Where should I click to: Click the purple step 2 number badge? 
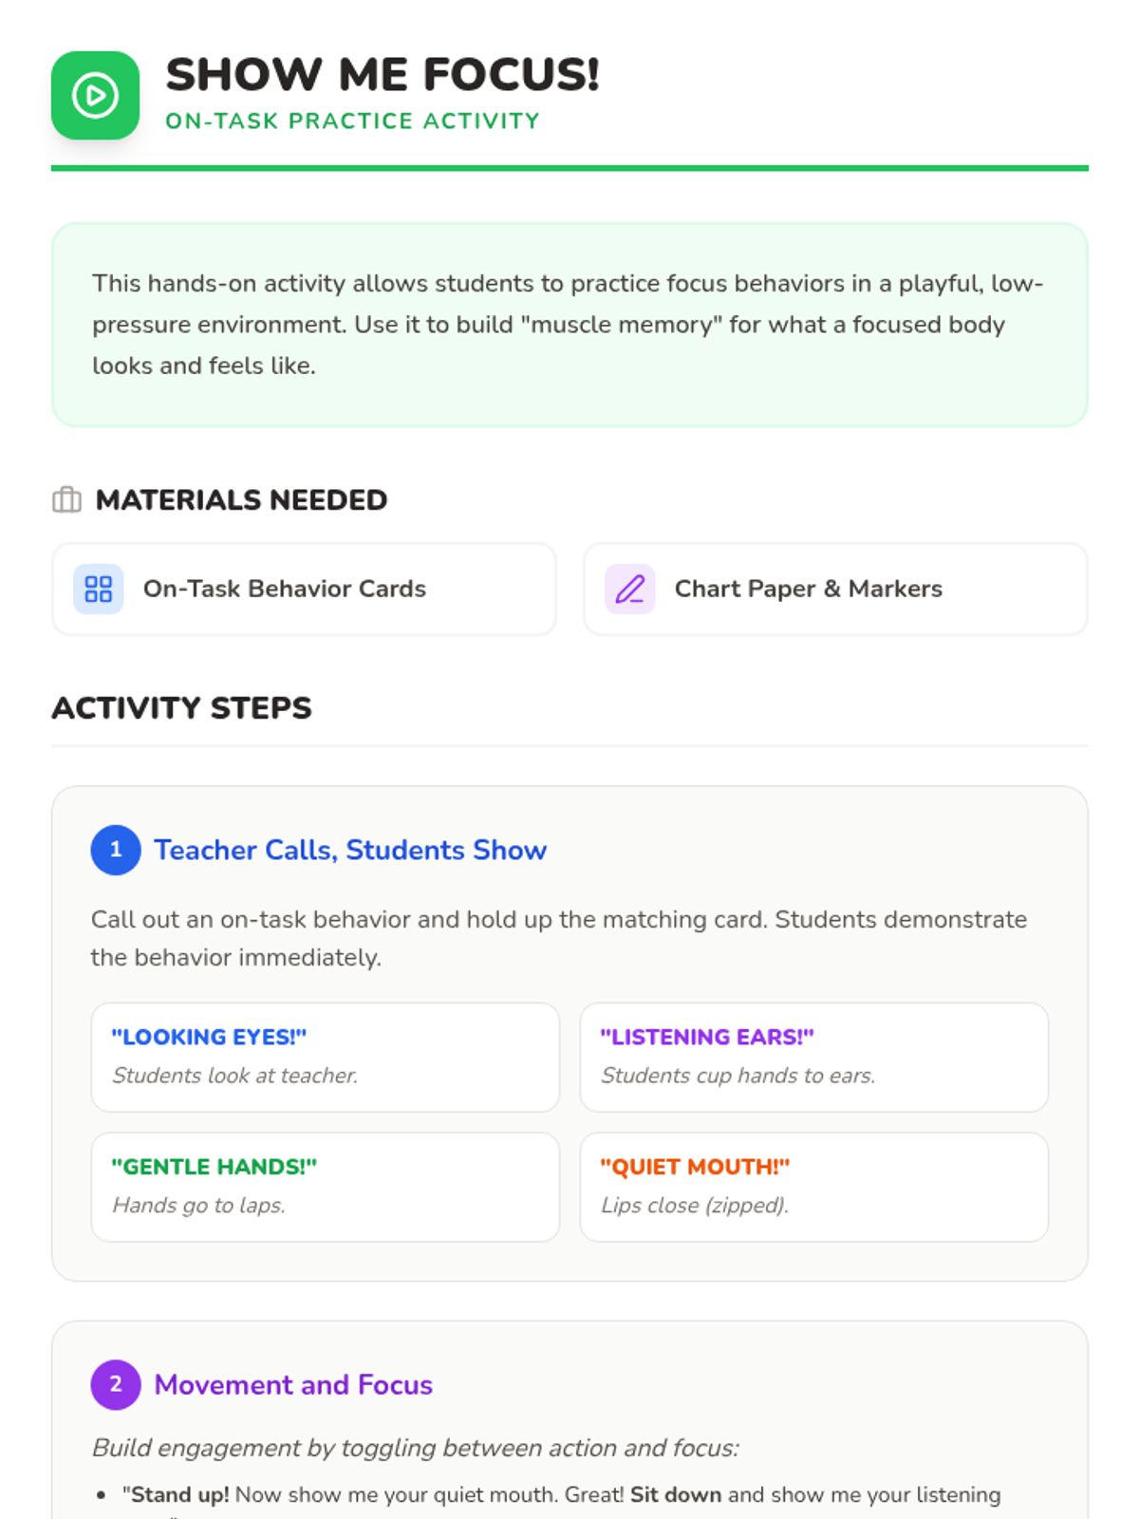(x=116, y=1384)
